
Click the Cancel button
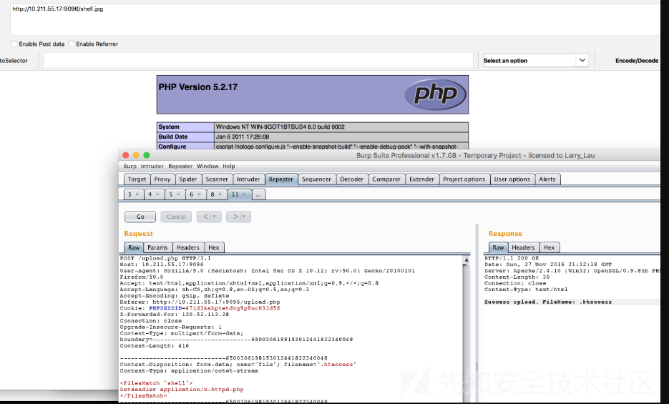pyautogui.click(x=176, y=217)
